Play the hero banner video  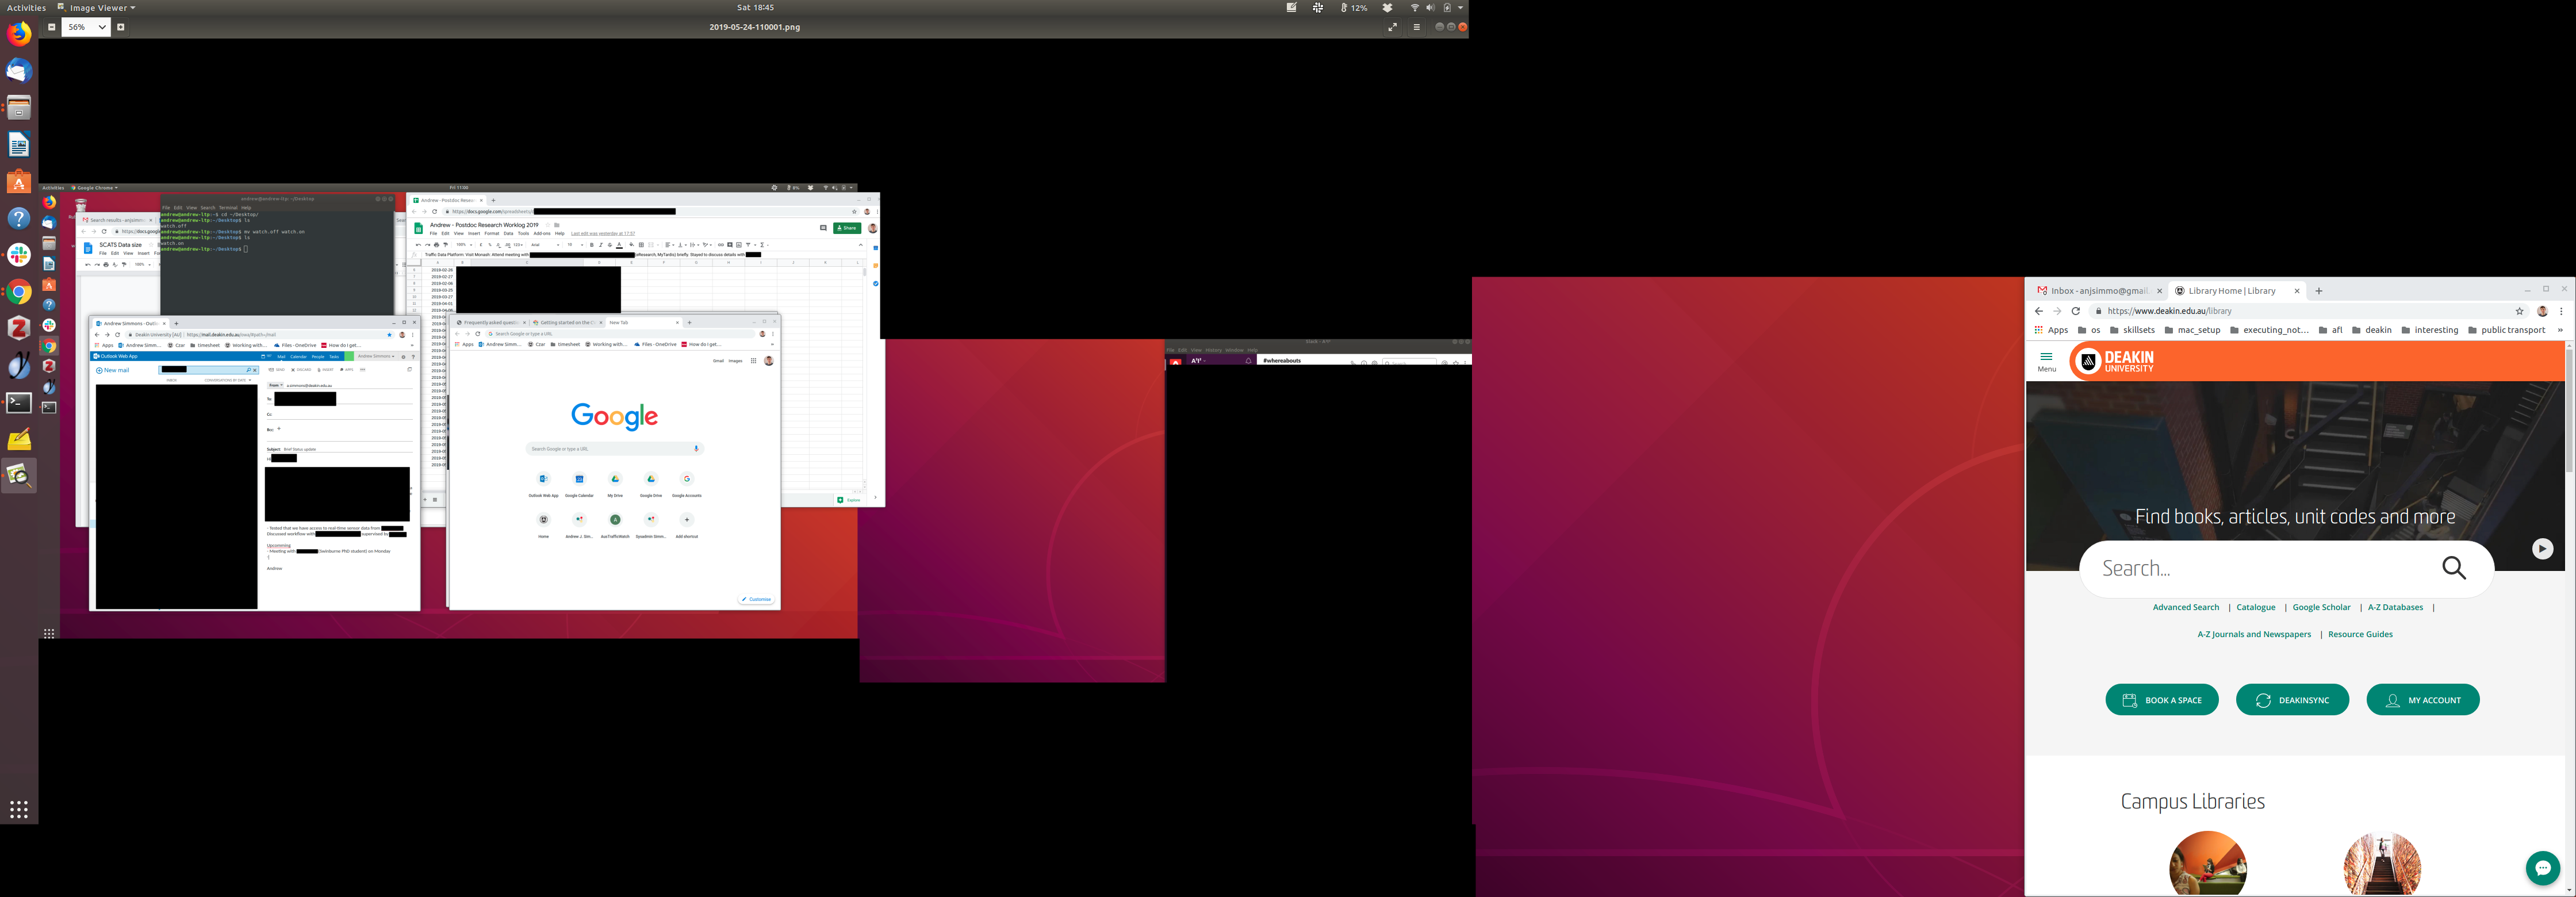(x=2542, y=549)
